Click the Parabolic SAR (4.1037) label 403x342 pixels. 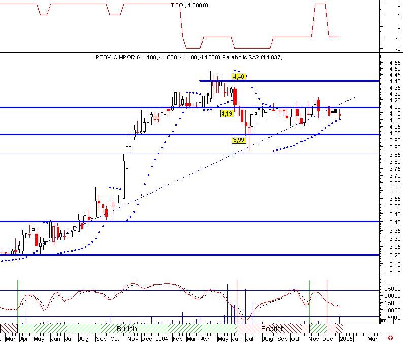pos(252,57)
